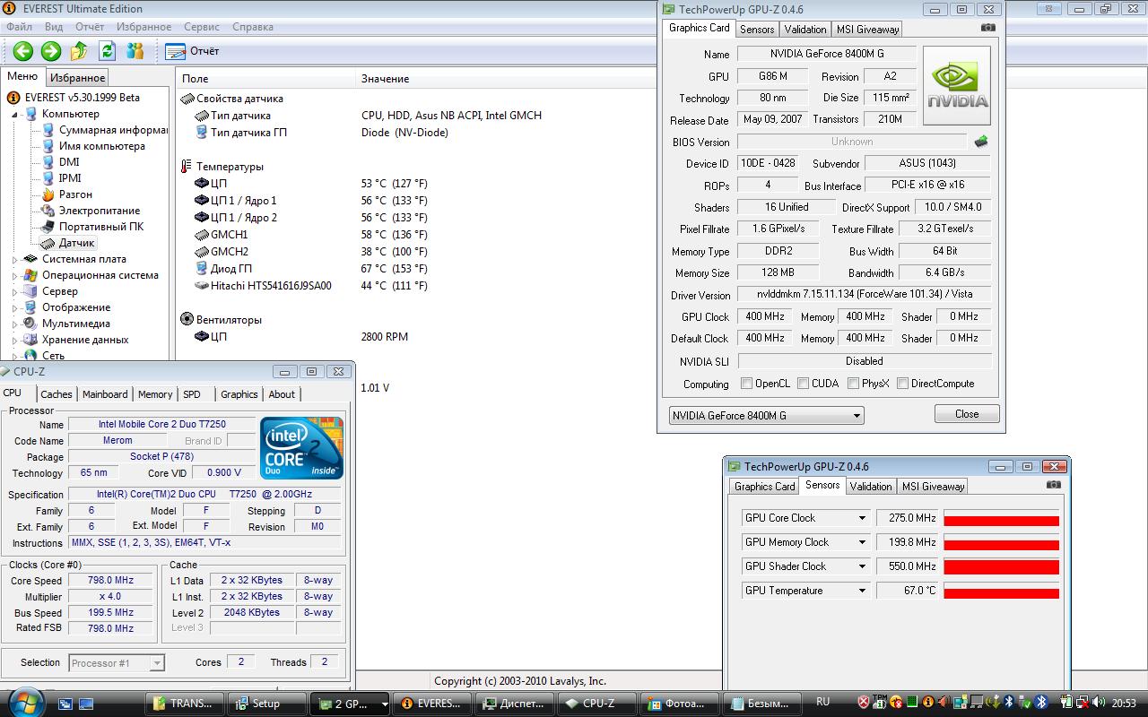Open the NVIDIA GeForce 8400M G card dropdown
1148x717 pixels.
coord(767,416)
